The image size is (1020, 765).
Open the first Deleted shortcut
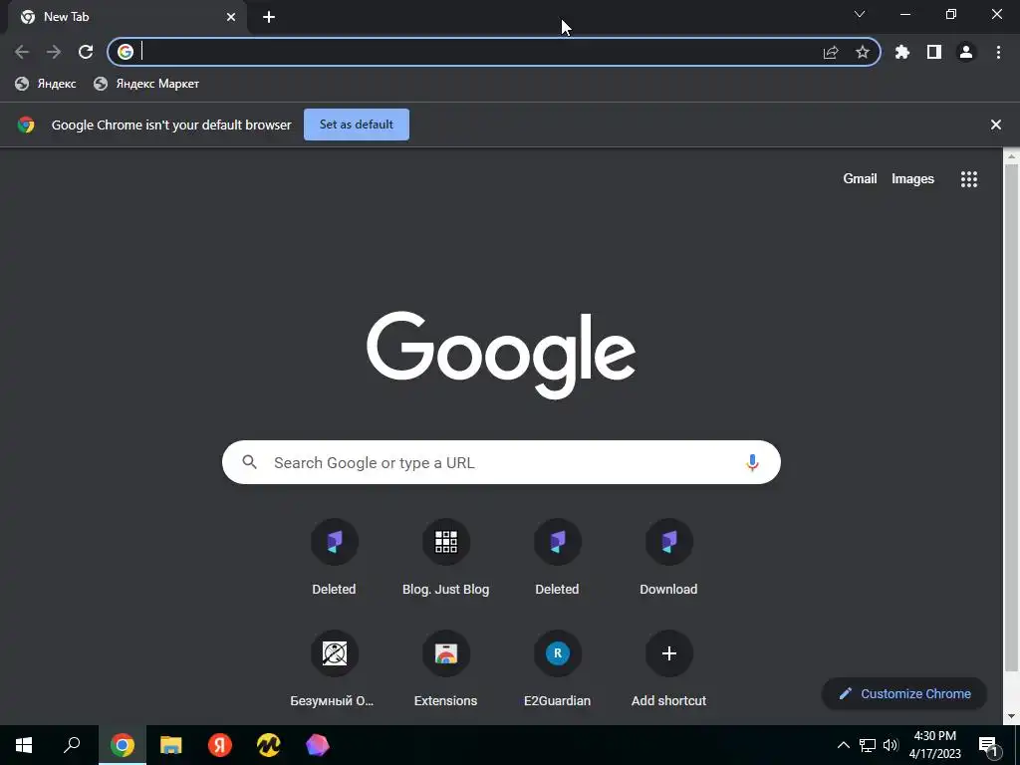pos(335,558)
